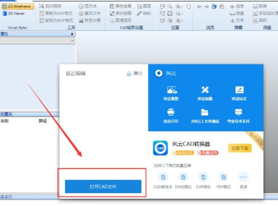Select the pan hand tool

tap(189, 7)
